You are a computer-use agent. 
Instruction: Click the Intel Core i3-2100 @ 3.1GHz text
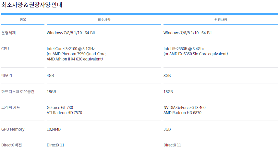[x=71, y=48]
